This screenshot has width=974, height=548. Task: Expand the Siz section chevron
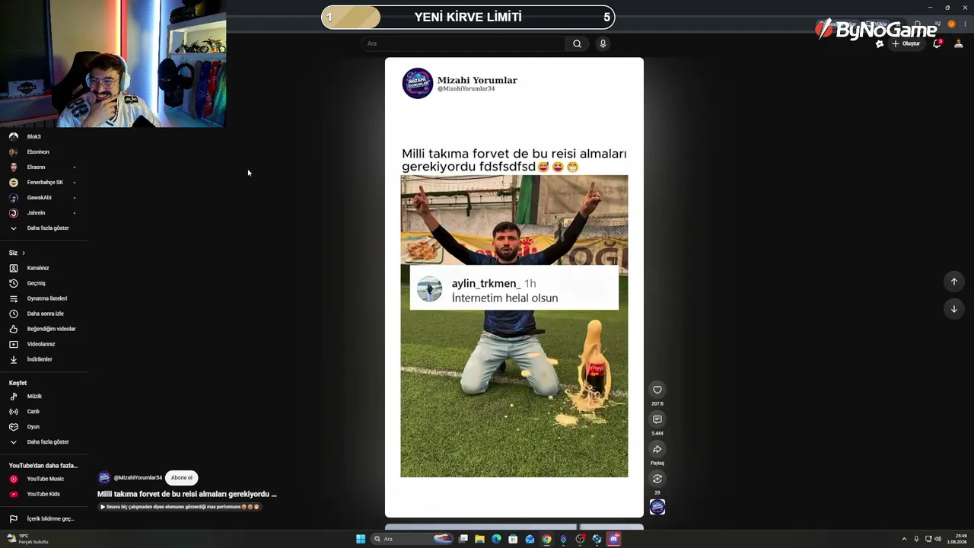24,253
